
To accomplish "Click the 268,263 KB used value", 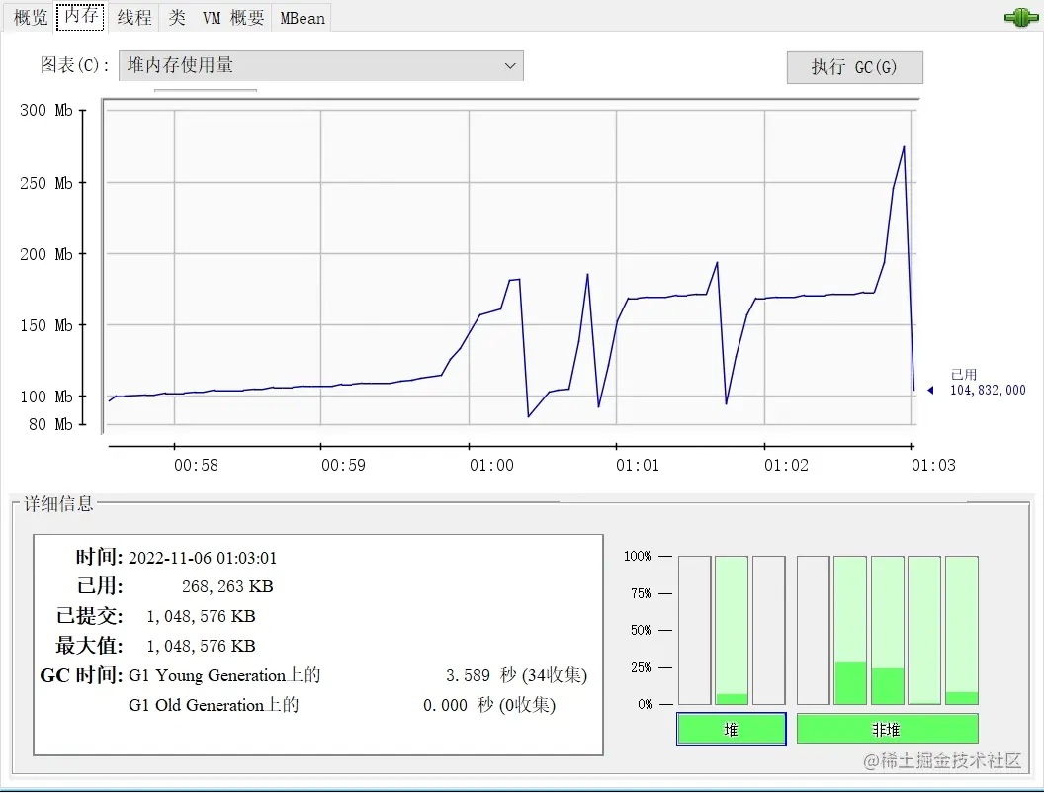I will click(x=227, y=586).
